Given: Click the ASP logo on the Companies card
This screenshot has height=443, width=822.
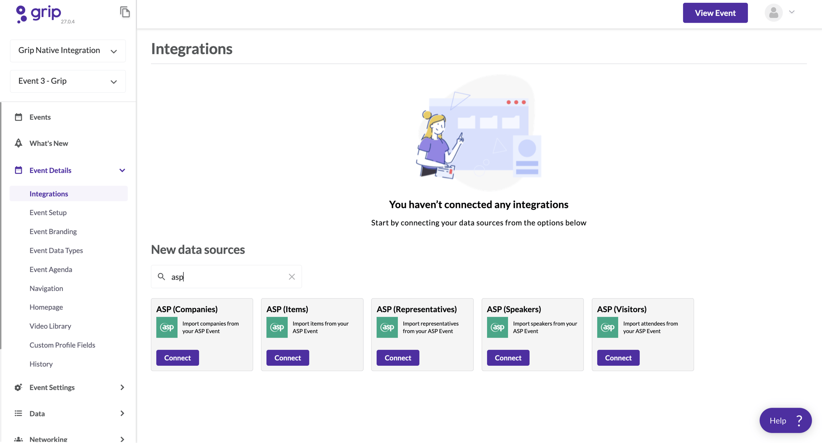Looking at the screenshot, I should coord(166,327).
